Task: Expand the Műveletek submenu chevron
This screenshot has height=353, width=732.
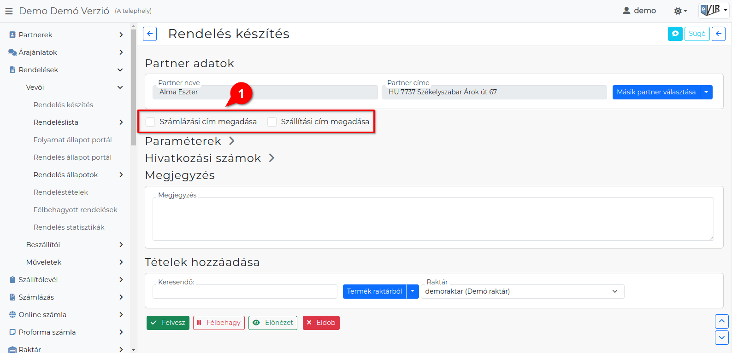Action: pos(121,262)
